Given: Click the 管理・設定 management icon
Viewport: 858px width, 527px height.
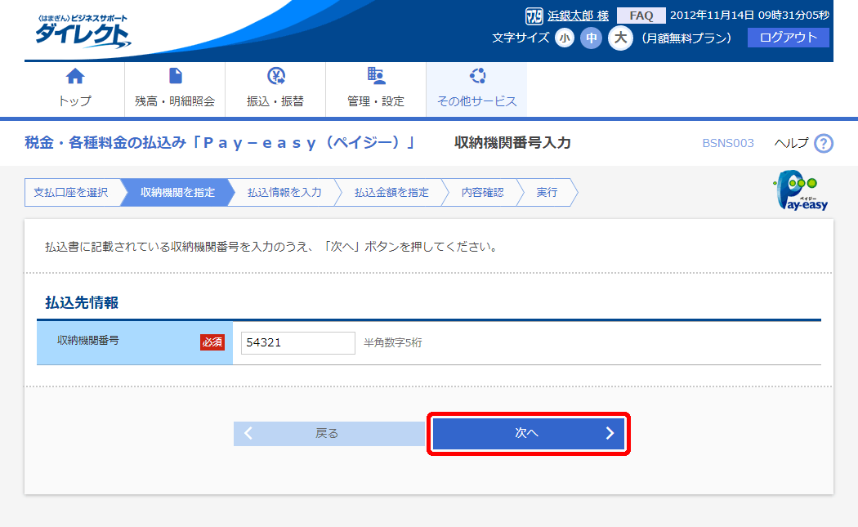Looking at the screenshot, I should pos(376,77).
